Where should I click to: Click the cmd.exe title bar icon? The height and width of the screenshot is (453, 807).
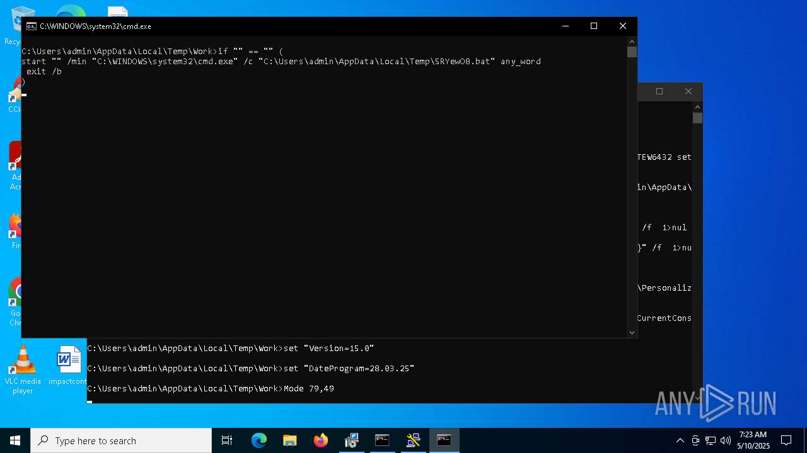coord(31,26)
